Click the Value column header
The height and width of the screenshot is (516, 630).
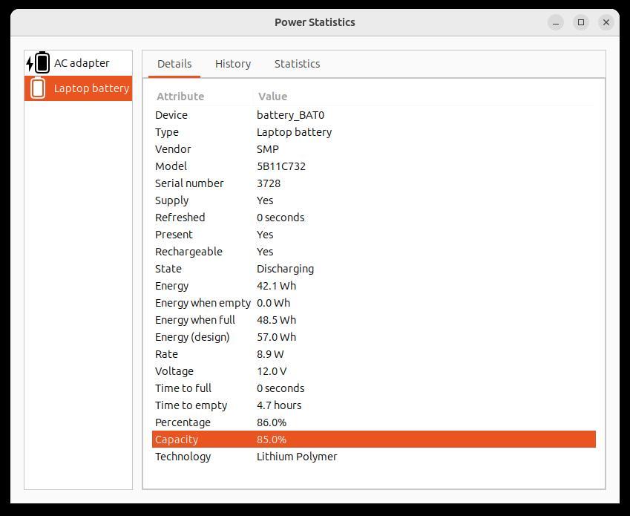coord(272,97)
